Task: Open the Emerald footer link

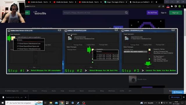Action: point(72,91)
